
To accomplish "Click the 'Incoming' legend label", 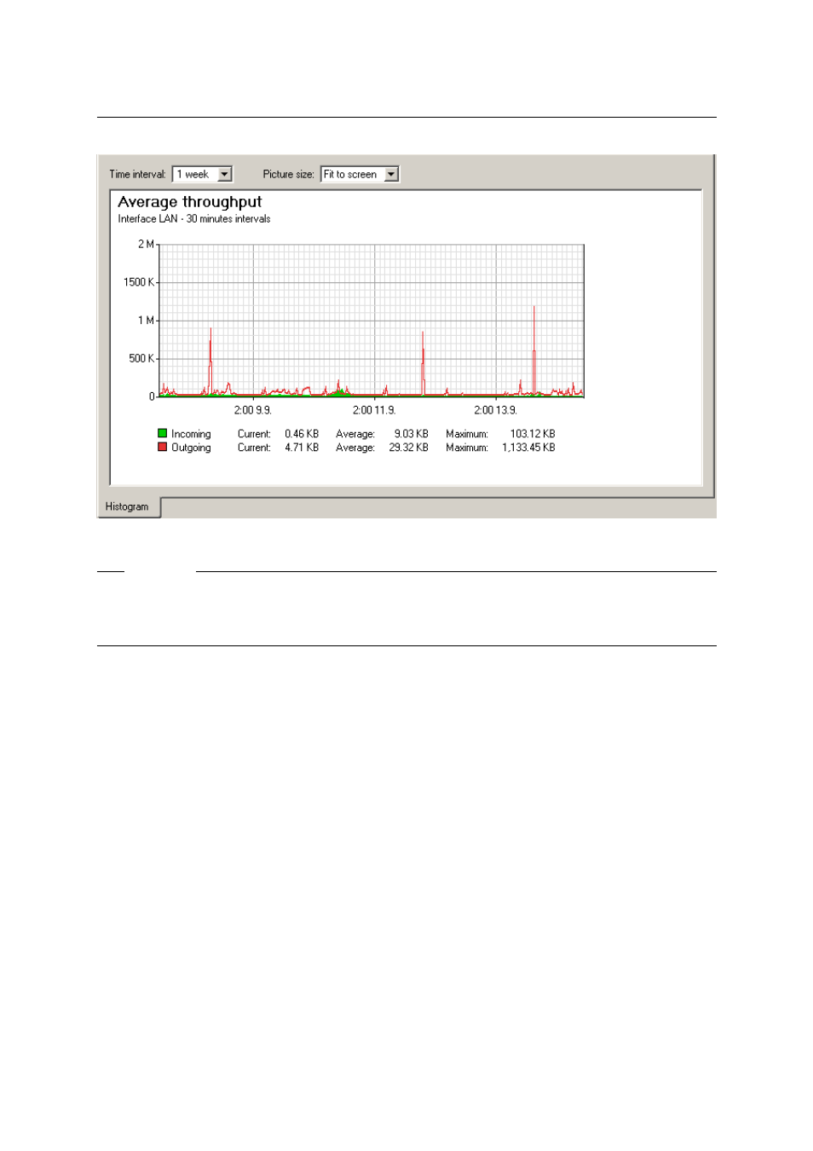I will pos(191,434).
